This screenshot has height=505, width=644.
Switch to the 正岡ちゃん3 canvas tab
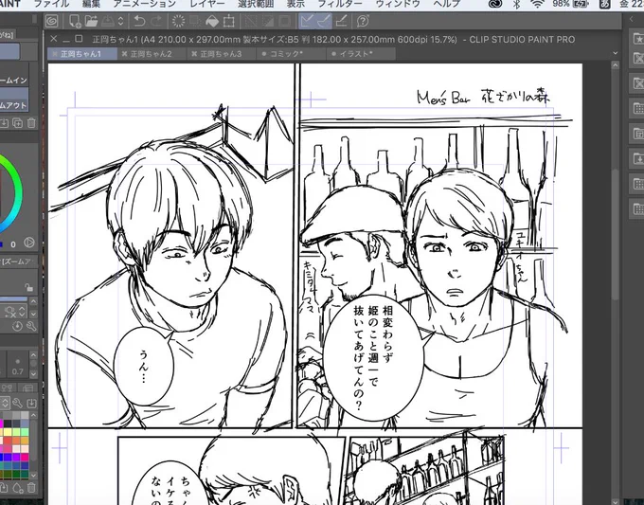click(x=222, y=54)
